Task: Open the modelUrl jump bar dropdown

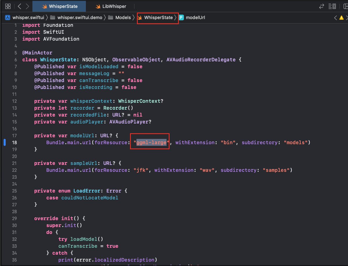Action: (x=195, y=17)
